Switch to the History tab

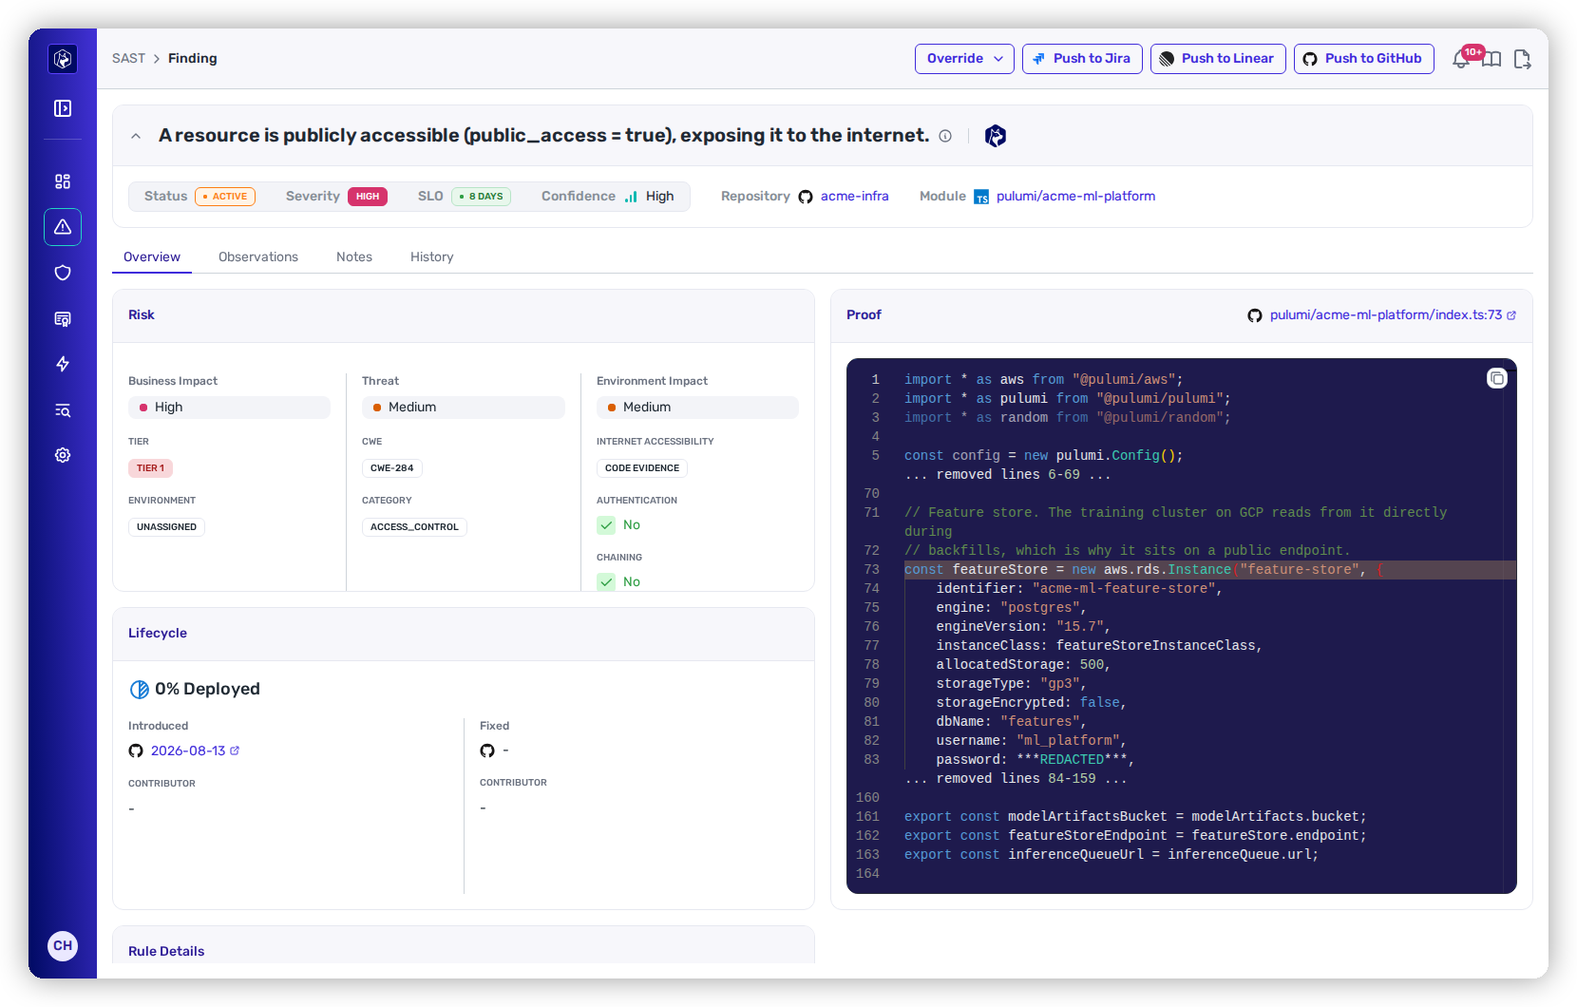432,256
